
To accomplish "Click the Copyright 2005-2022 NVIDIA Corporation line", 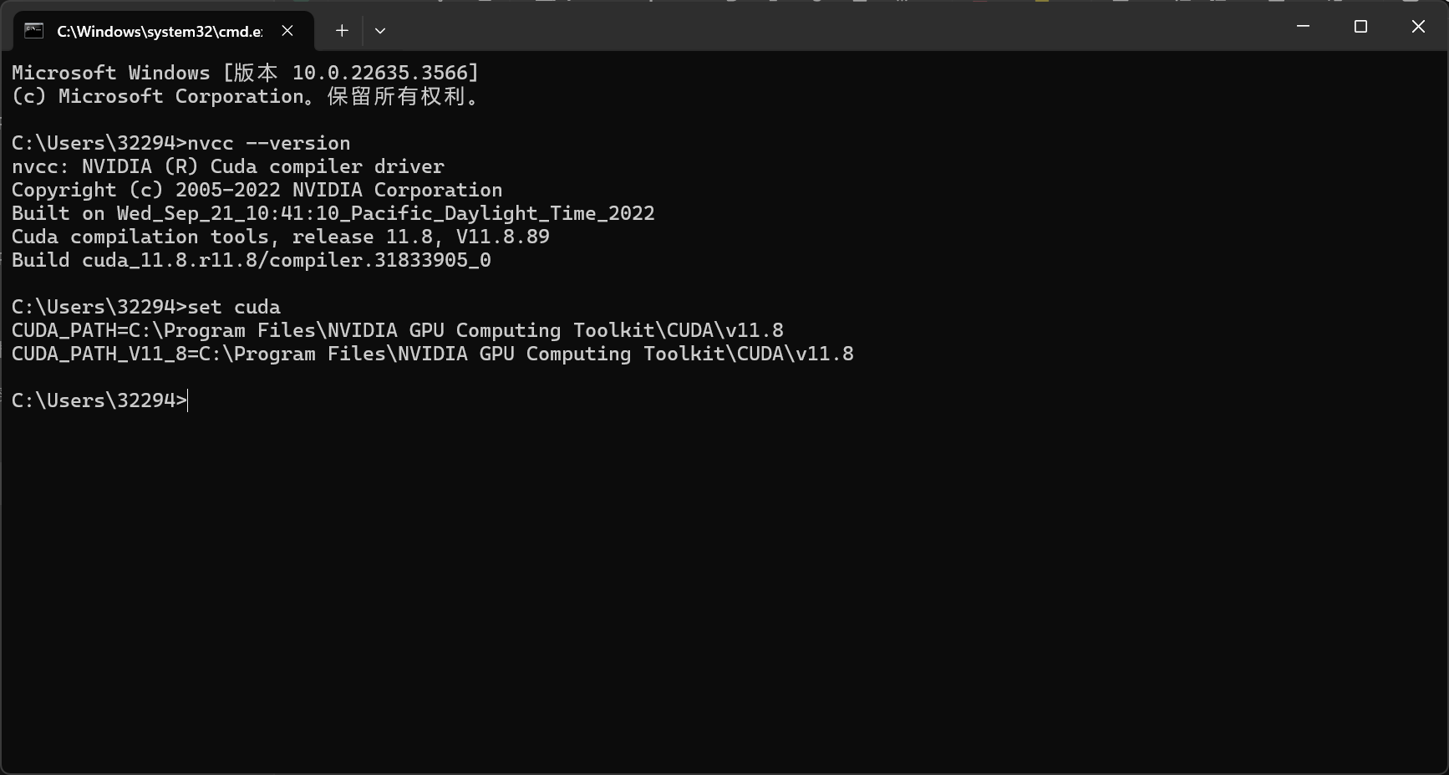I will point(257,190).
